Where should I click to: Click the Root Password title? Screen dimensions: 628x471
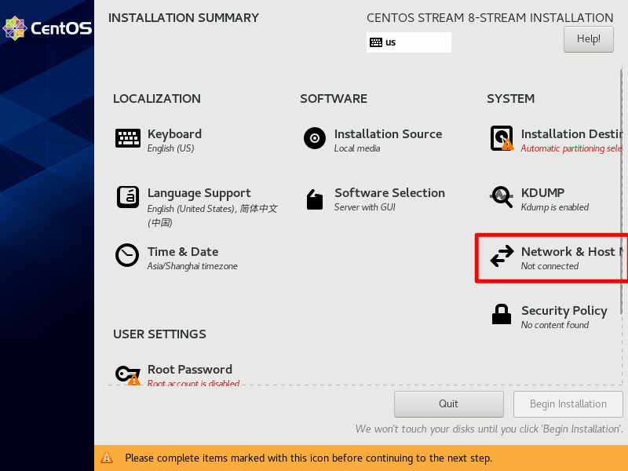tap(190, 369)
